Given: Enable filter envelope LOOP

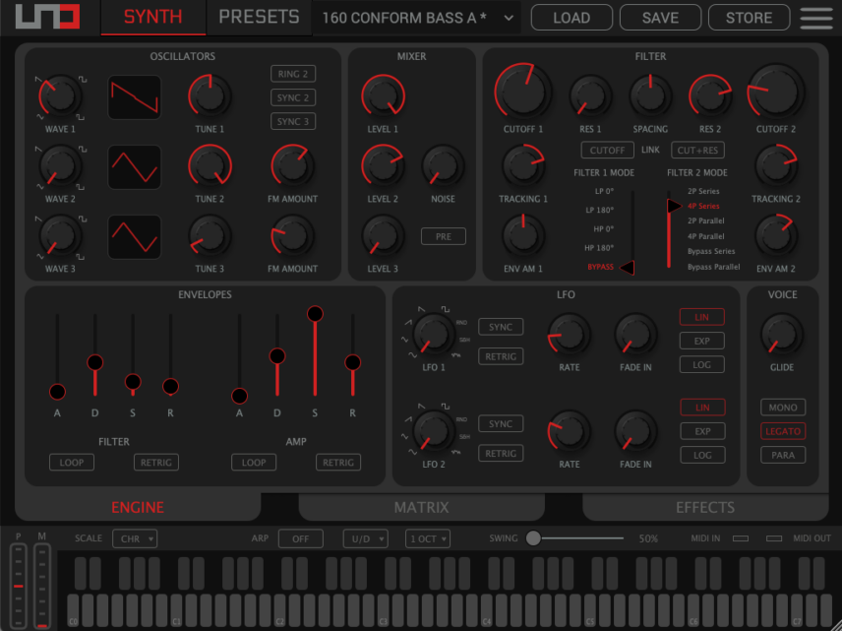Looking at the screenshot, I should (x=72, y=463).
